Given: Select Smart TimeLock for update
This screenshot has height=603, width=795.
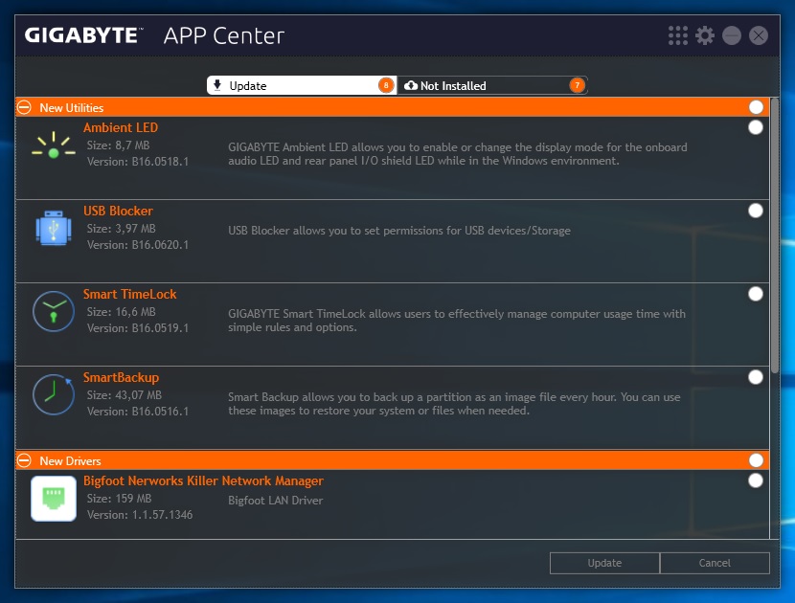Looking at the screenshot, I should [756, 294].
